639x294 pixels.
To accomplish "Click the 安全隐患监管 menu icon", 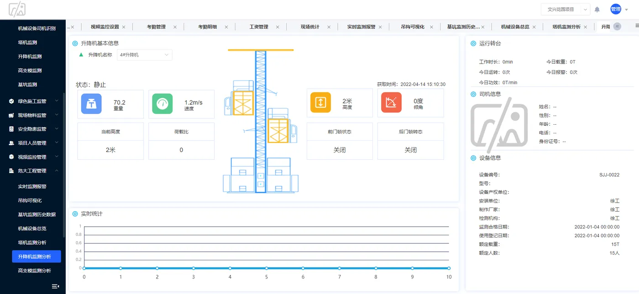I will 11,129.
